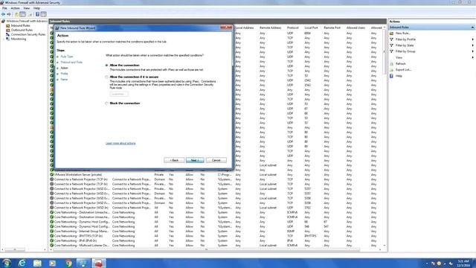Toggle the Action pane toolbar icon
The height and width of the screenshot is (268, 476).
pos(43,14)
